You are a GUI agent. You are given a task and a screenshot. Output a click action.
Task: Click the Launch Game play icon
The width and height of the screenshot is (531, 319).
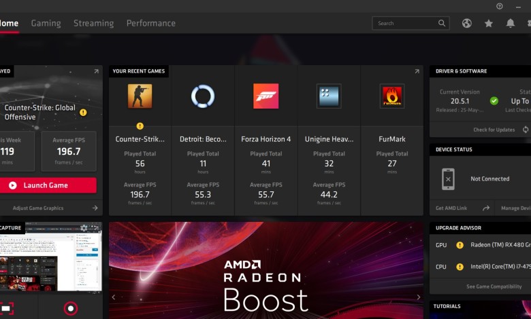[13, 185]
